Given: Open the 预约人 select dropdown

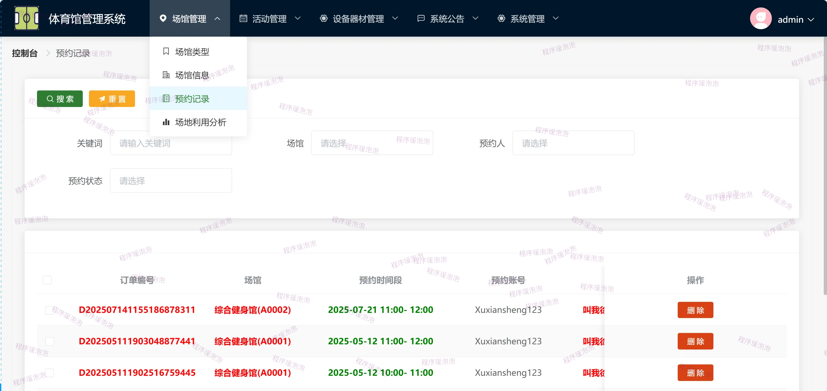Looking at the screenshot, I should coord(573,143).
